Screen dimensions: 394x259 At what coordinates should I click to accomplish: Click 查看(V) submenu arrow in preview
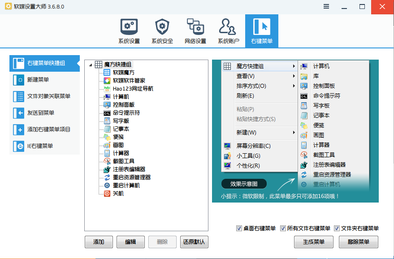click(x=294, y=76)
